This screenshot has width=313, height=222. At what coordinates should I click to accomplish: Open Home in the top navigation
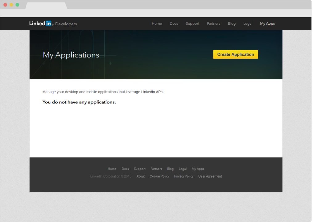tap(157, 24)
